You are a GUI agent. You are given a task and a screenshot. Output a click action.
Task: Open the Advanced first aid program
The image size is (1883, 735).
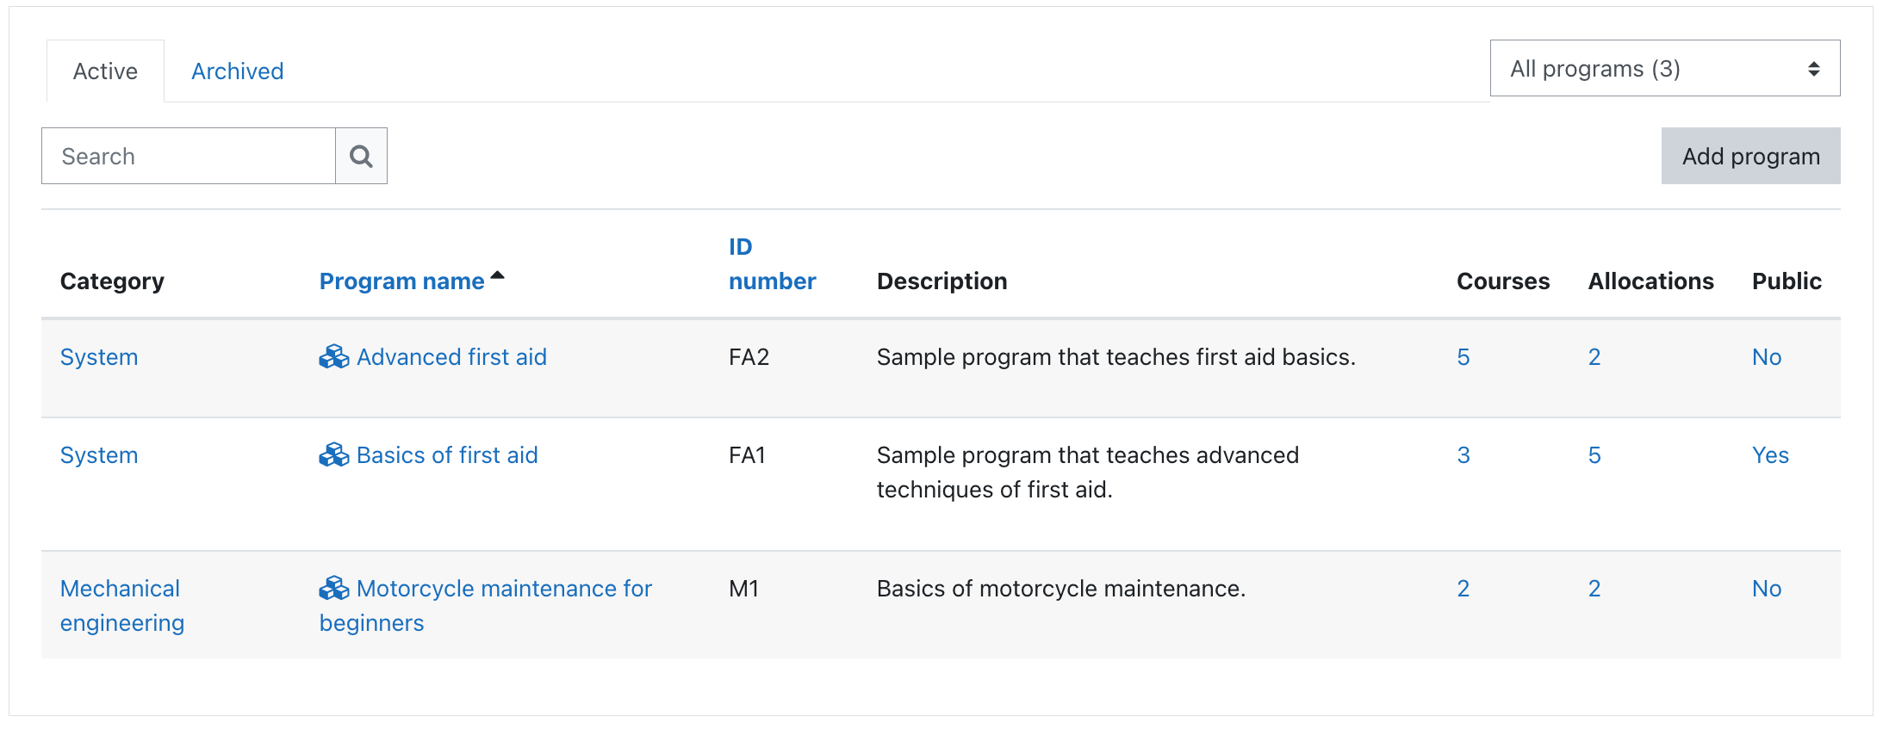[451, 357]
